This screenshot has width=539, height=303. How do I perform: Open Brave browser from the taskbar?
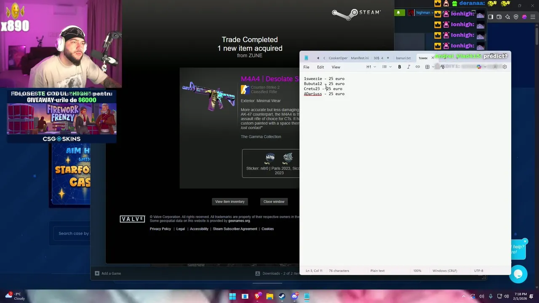(x=257, y=297)
